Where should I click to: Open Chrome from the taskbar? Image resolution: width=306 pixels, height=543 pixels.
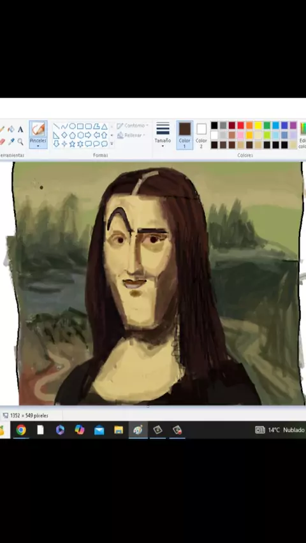click(x=21, y=430)
